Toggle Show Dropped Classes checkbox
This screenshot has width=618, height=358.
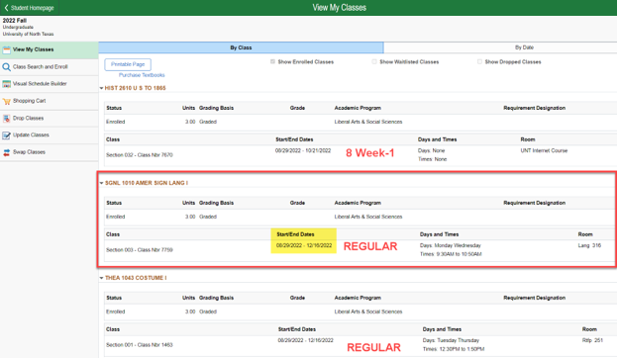coord(479,61)
